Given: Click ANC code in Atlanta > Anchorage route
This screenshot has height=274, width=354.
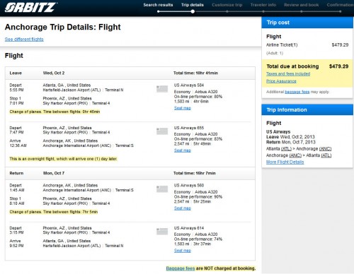Looking at the screenshot, I should point(326,149).
